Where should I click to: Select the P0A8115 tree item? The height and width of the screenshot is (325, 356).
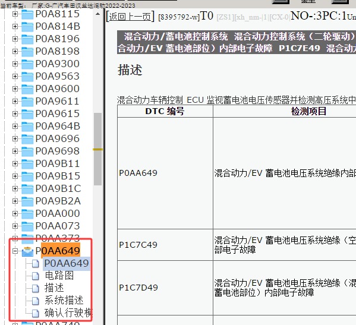pyautogui.click(x=58, y=14)
